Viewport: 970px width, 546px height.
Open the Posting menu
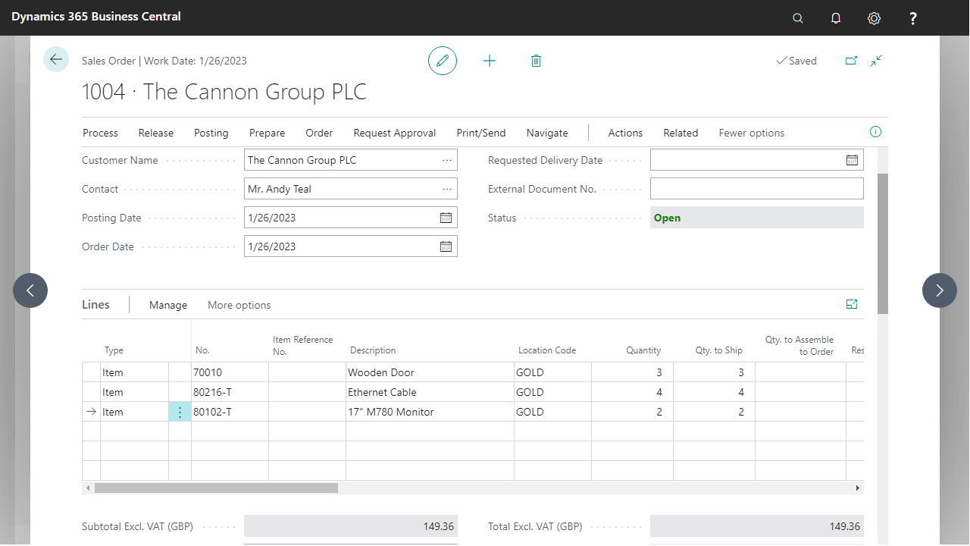[211, 133]
